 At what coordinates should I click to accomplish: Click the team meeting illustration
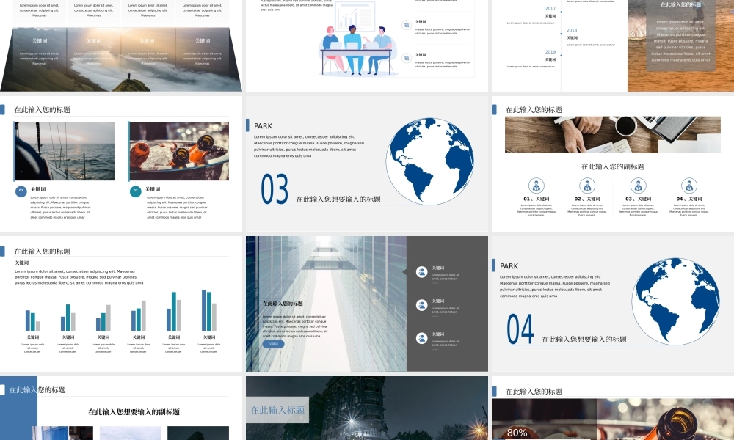coord(356,45)
